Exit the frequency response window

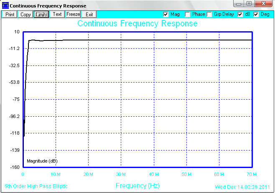pos(89,14)
